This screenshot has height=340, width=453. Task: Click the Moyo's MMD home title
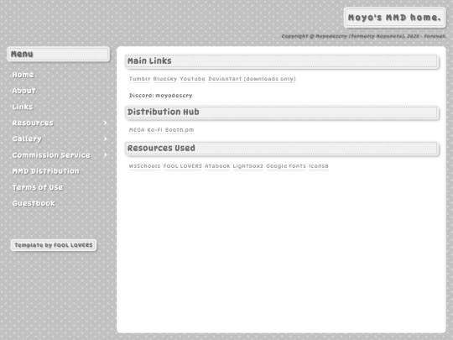coord(394,18)
